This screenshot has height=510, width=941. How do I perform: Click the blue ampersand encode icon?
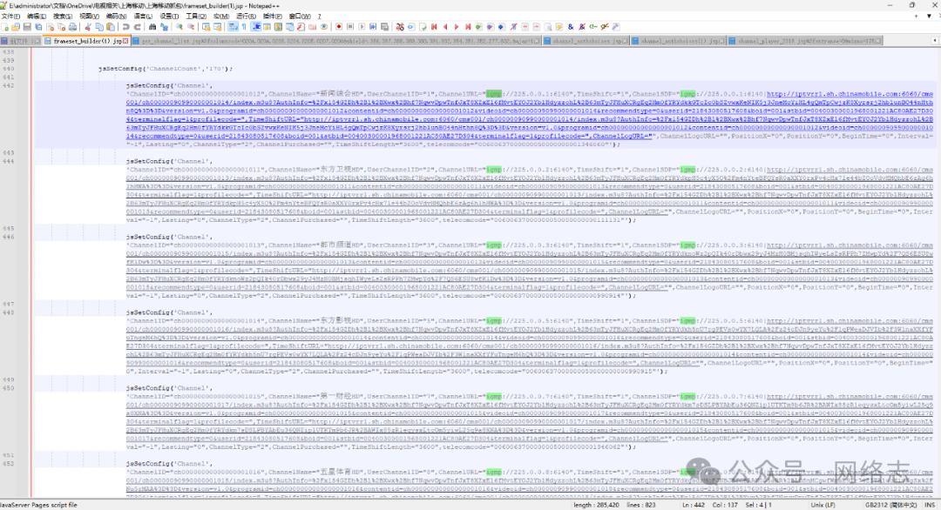tap(570, 27)
